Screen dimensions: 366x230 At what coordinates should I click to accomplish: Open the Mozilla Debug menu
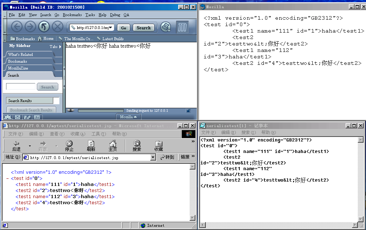click(115, 15)
